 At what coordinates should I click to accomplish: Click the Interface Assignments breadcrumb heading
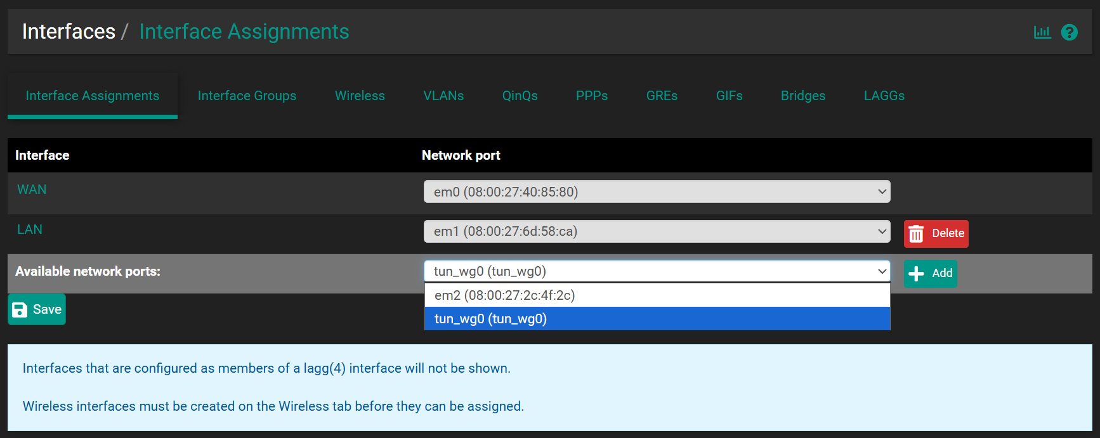244,32
